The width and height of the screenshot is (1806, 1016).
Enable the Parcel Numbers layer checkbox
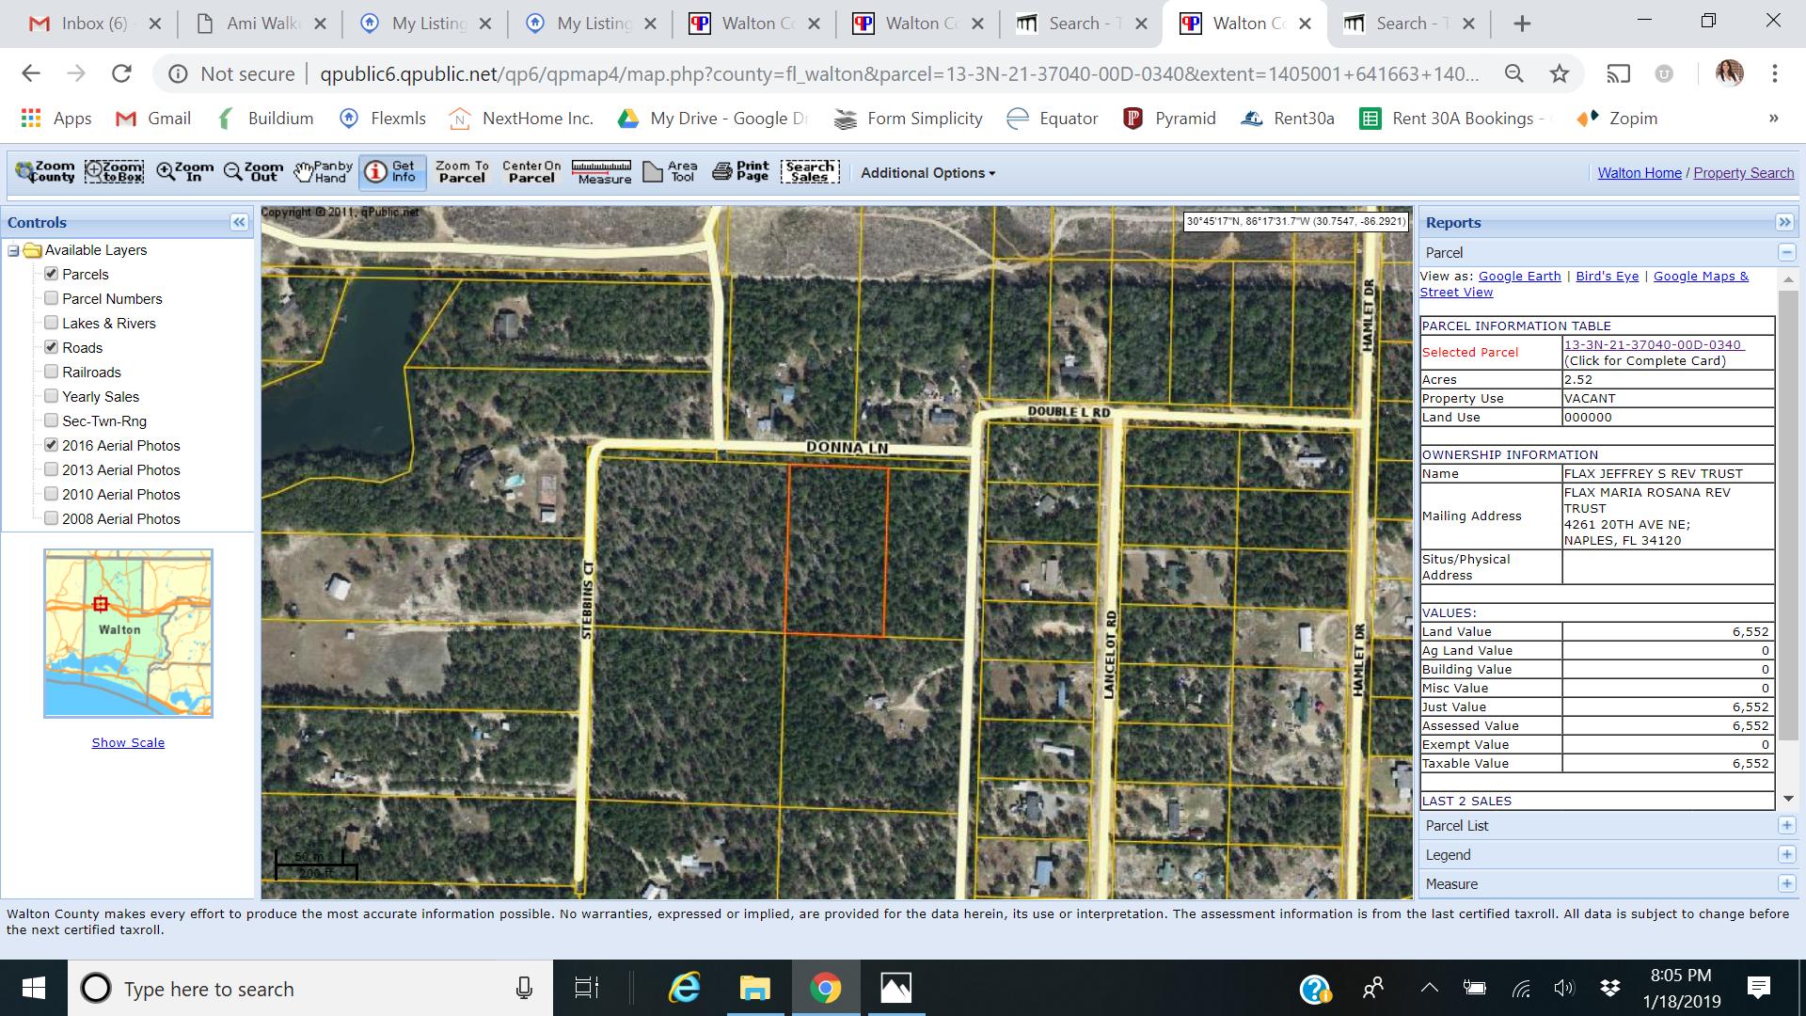(52, 298)
